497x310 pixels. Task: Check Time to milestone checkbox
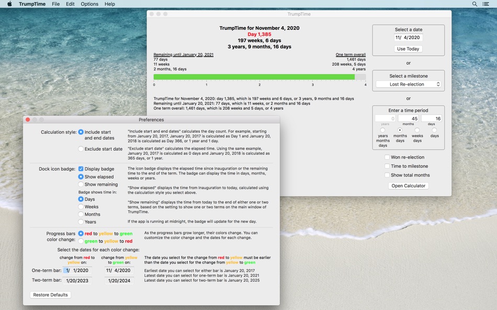pos(387,166)
